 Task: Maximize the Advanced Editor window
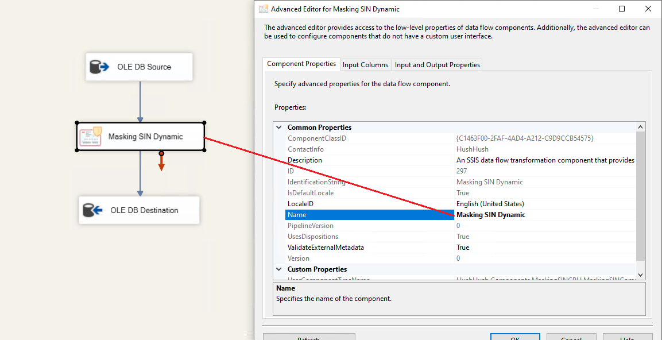(622, 9)
